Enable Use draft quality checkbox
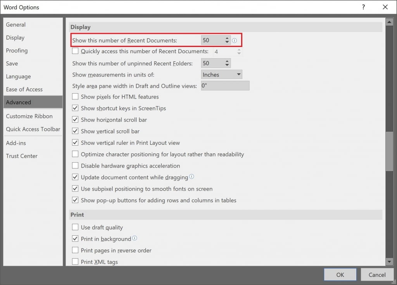The height and width of the screenshot is (285, 397). pyautogui.click(x=75, y=227)
